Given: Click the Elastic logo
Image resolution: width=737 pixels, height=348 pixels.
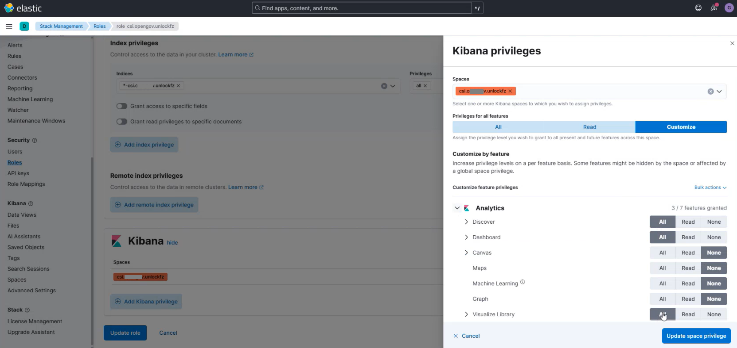Looking at the screenshot, I should [23, 8].
